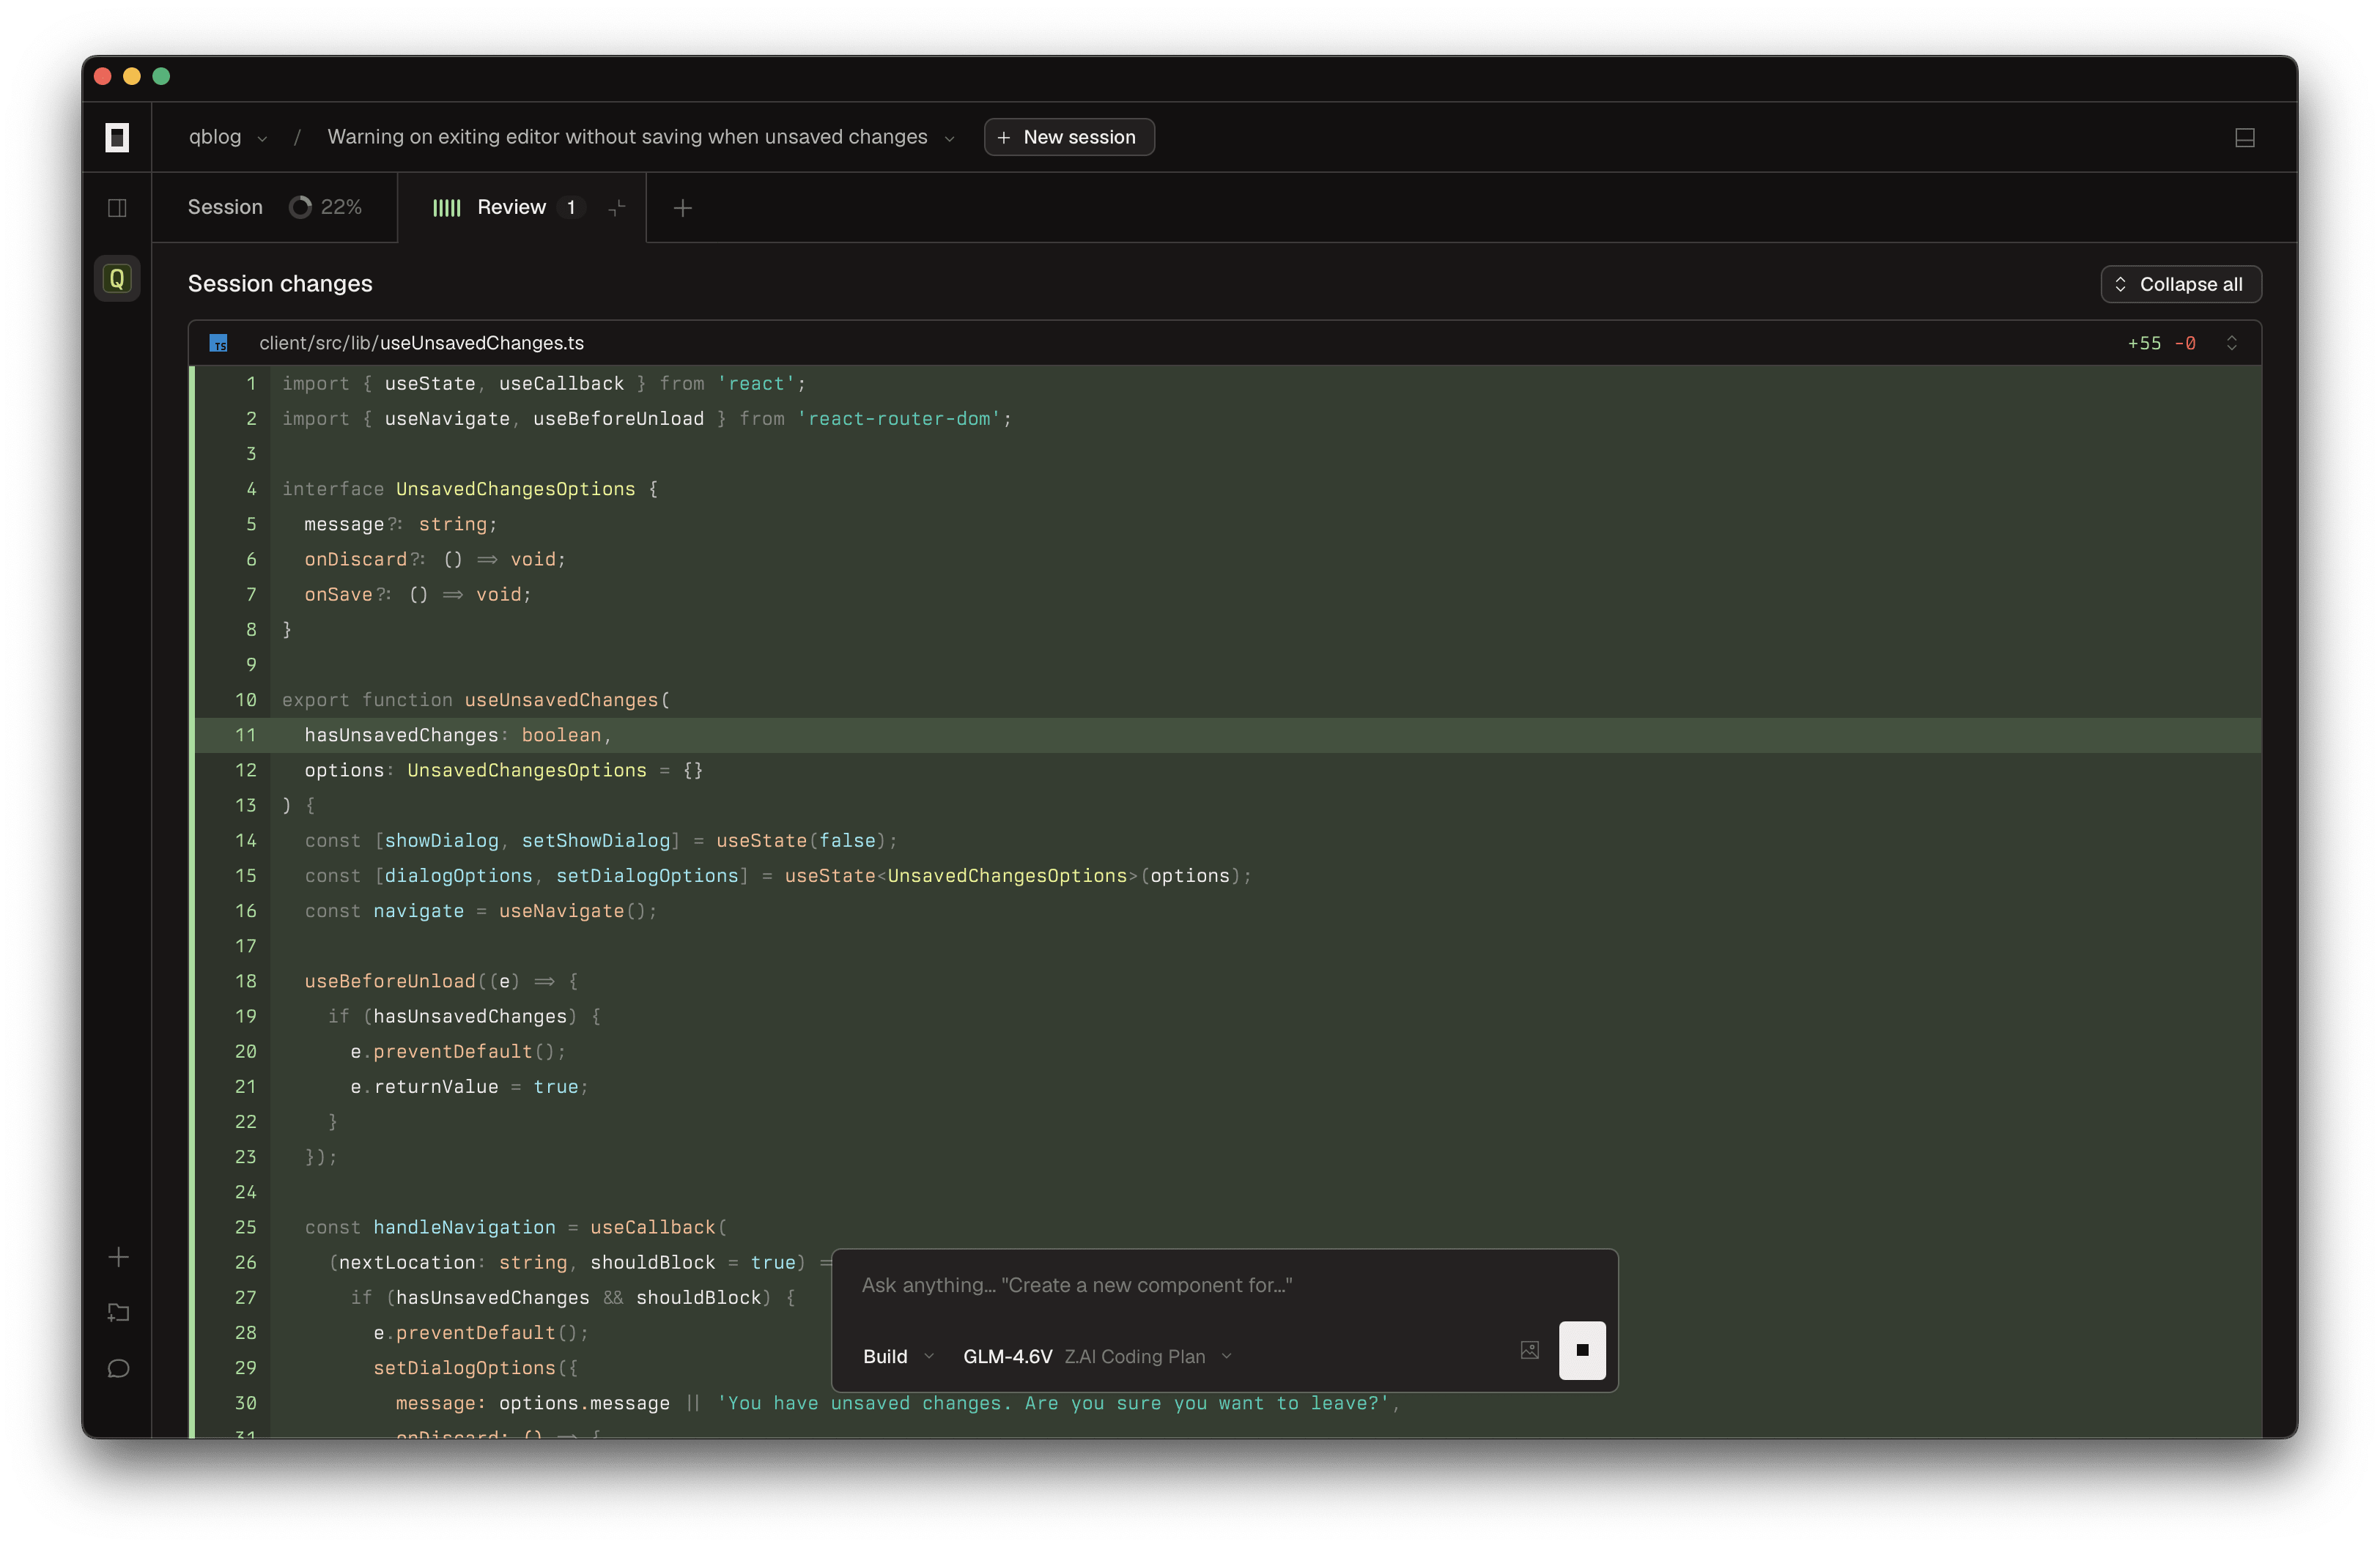Add a new tab with the plus icon
Screen dimensions: 2380x1547
click(683, 208)
